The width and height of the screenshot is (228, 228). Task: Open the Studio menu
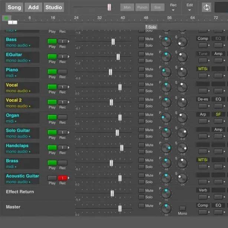pos(53,7)
